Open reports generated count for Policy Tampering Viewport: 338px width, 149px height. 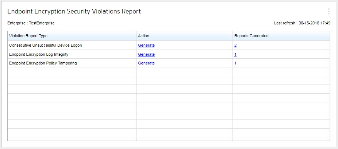(x=235, y=63)
